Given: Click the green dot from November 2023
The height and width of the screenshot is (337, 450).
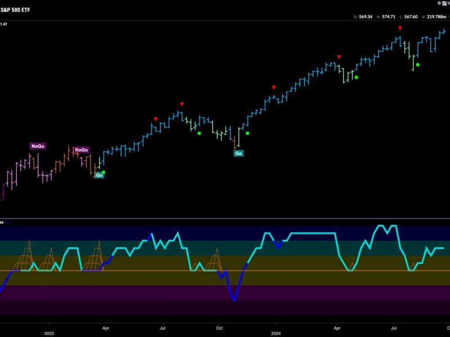Looking at the screenshot, I should (247, 133).
